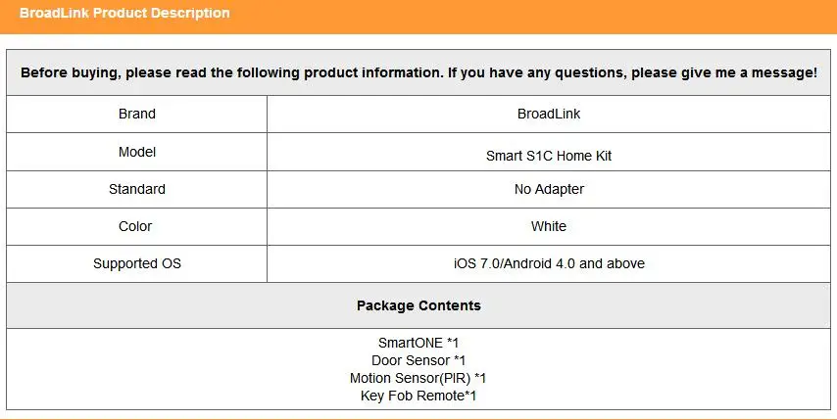Click the 'please give me a message!' sentence

(x=724, y=72)
